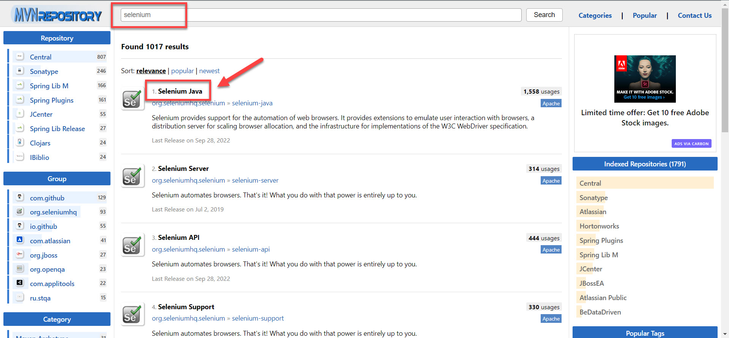Open the Limited time offer Adobe ad text

(645, 118)
